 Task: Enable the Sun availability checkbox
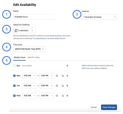(x=14, y=66)
